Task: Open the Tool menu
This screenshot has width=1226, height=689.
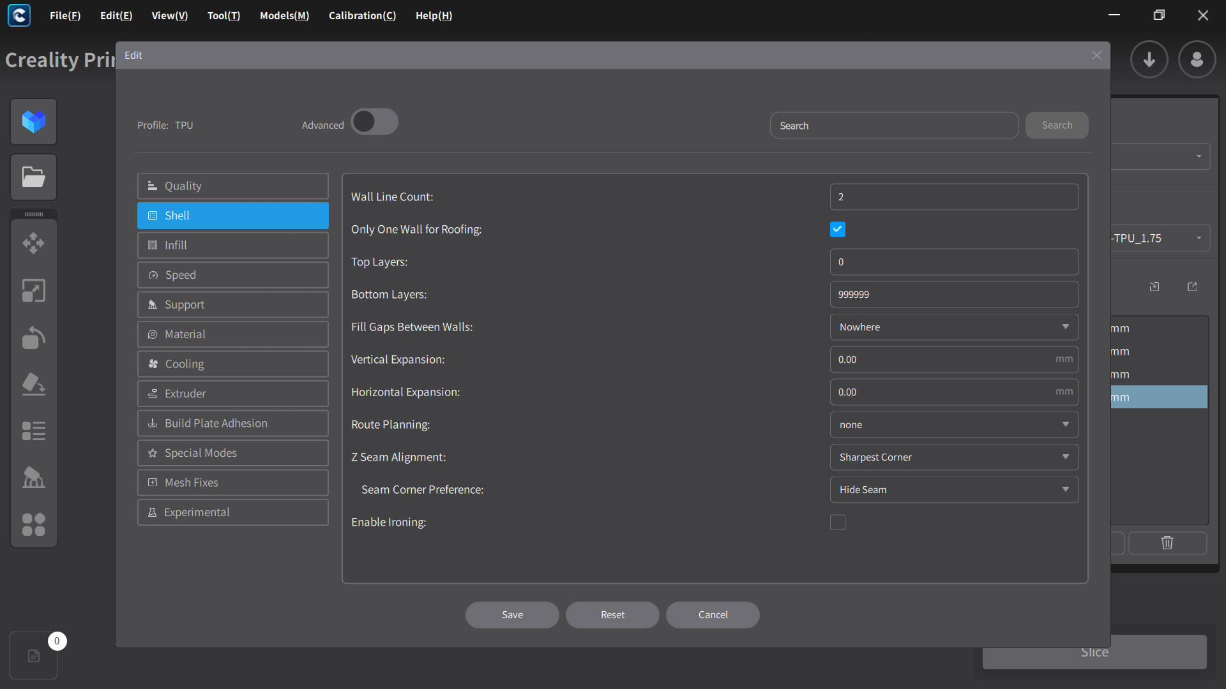Action: click(224, 15)
